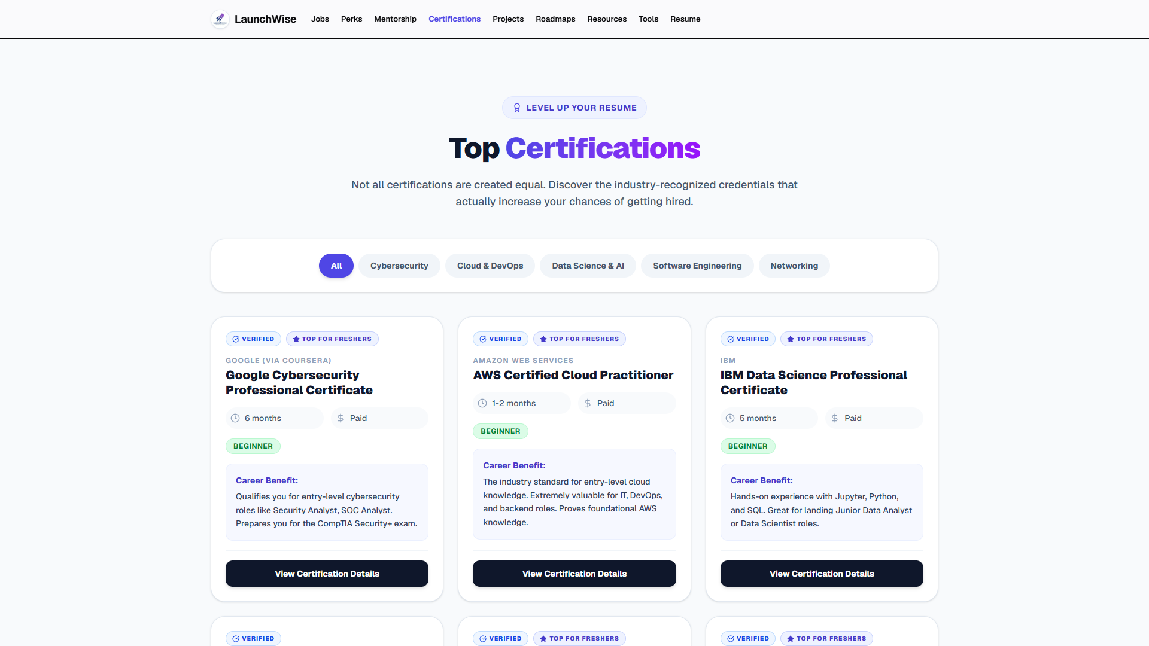Open Mentorship in the navigation bar
The height and width of the screenshot is (646, 1149).
pyautogui.click(x=396, y=19)
